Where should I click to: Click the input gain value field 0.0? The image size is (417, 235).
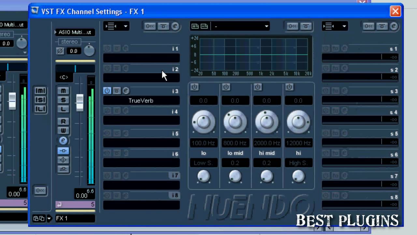click(x=74, y=51)
